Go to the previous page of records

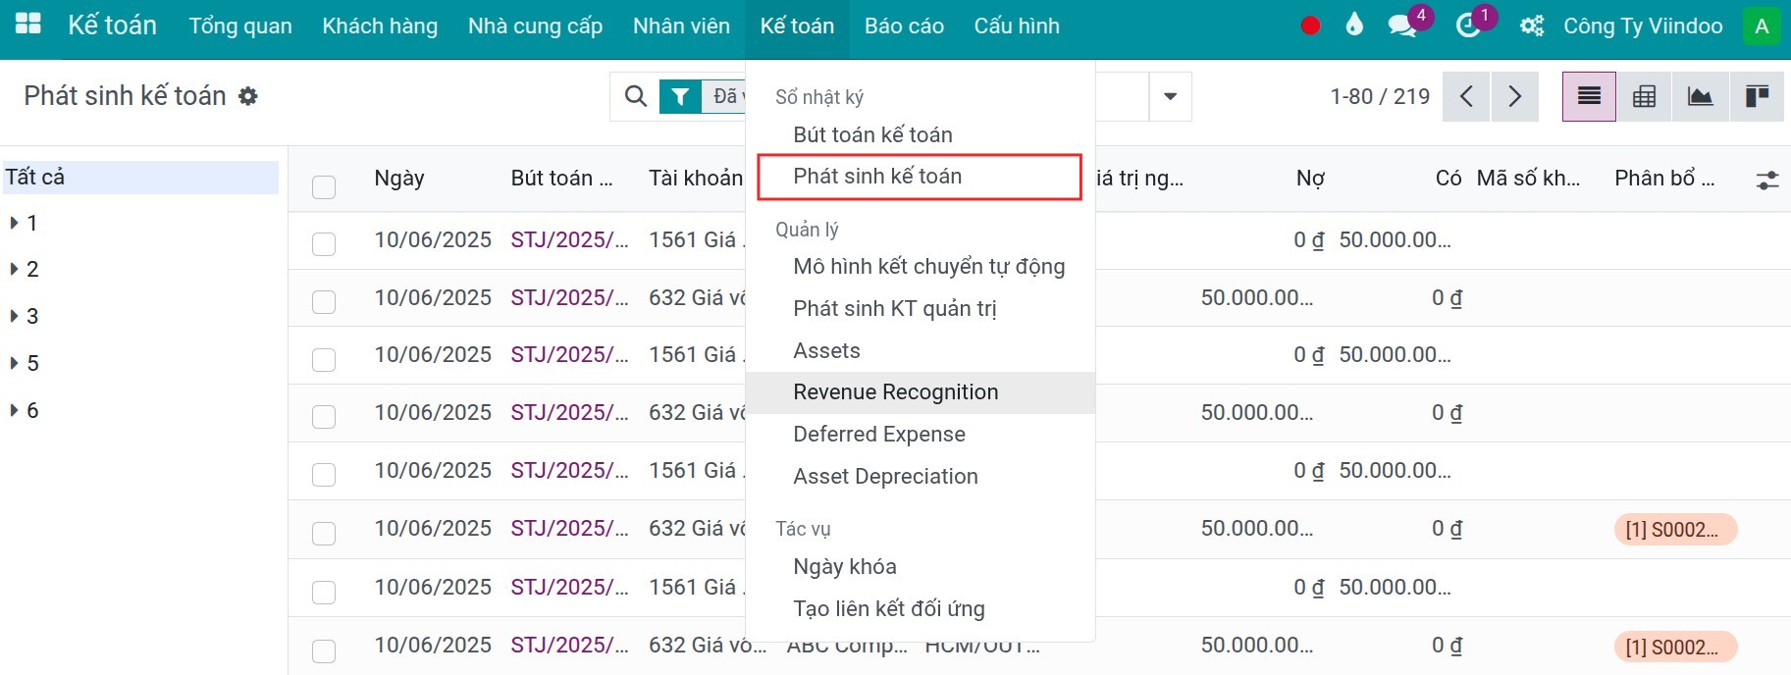pos(1466,96)
